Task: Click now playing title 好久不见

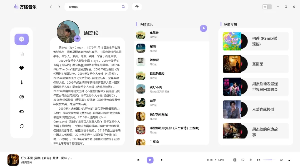Action: 46,158
